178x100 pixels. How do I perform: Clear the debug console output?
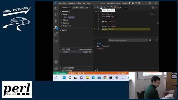pyautogui.click(x=150, y=40)
